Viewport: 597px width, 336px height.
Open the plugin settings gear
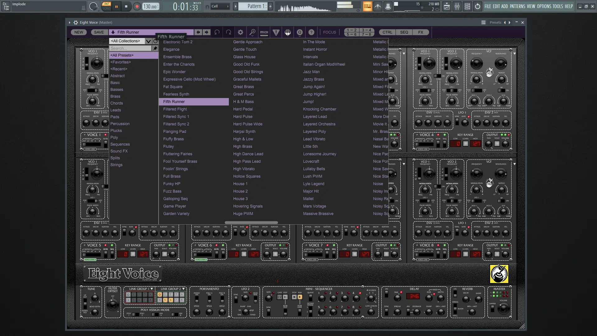click(240, 32)
